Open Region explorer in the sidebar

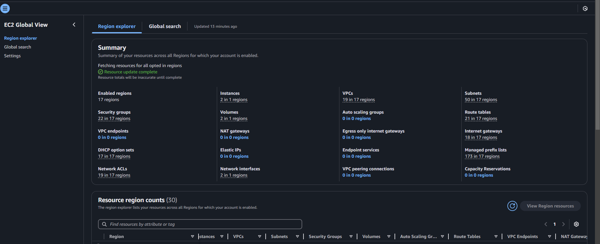20,38
